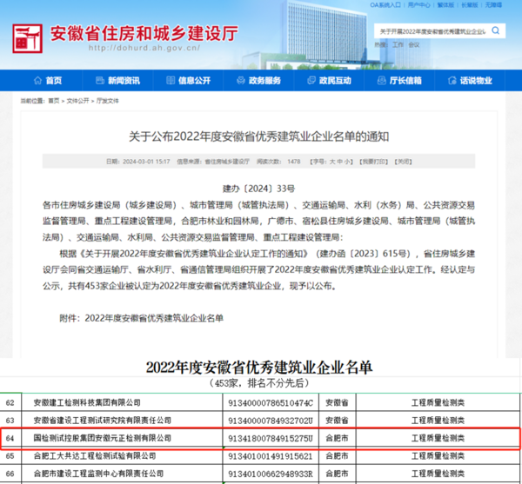Viewport: 522px width, 484px height.
Task: Click the icon next to 政务服务
Action: pos(238,81)
